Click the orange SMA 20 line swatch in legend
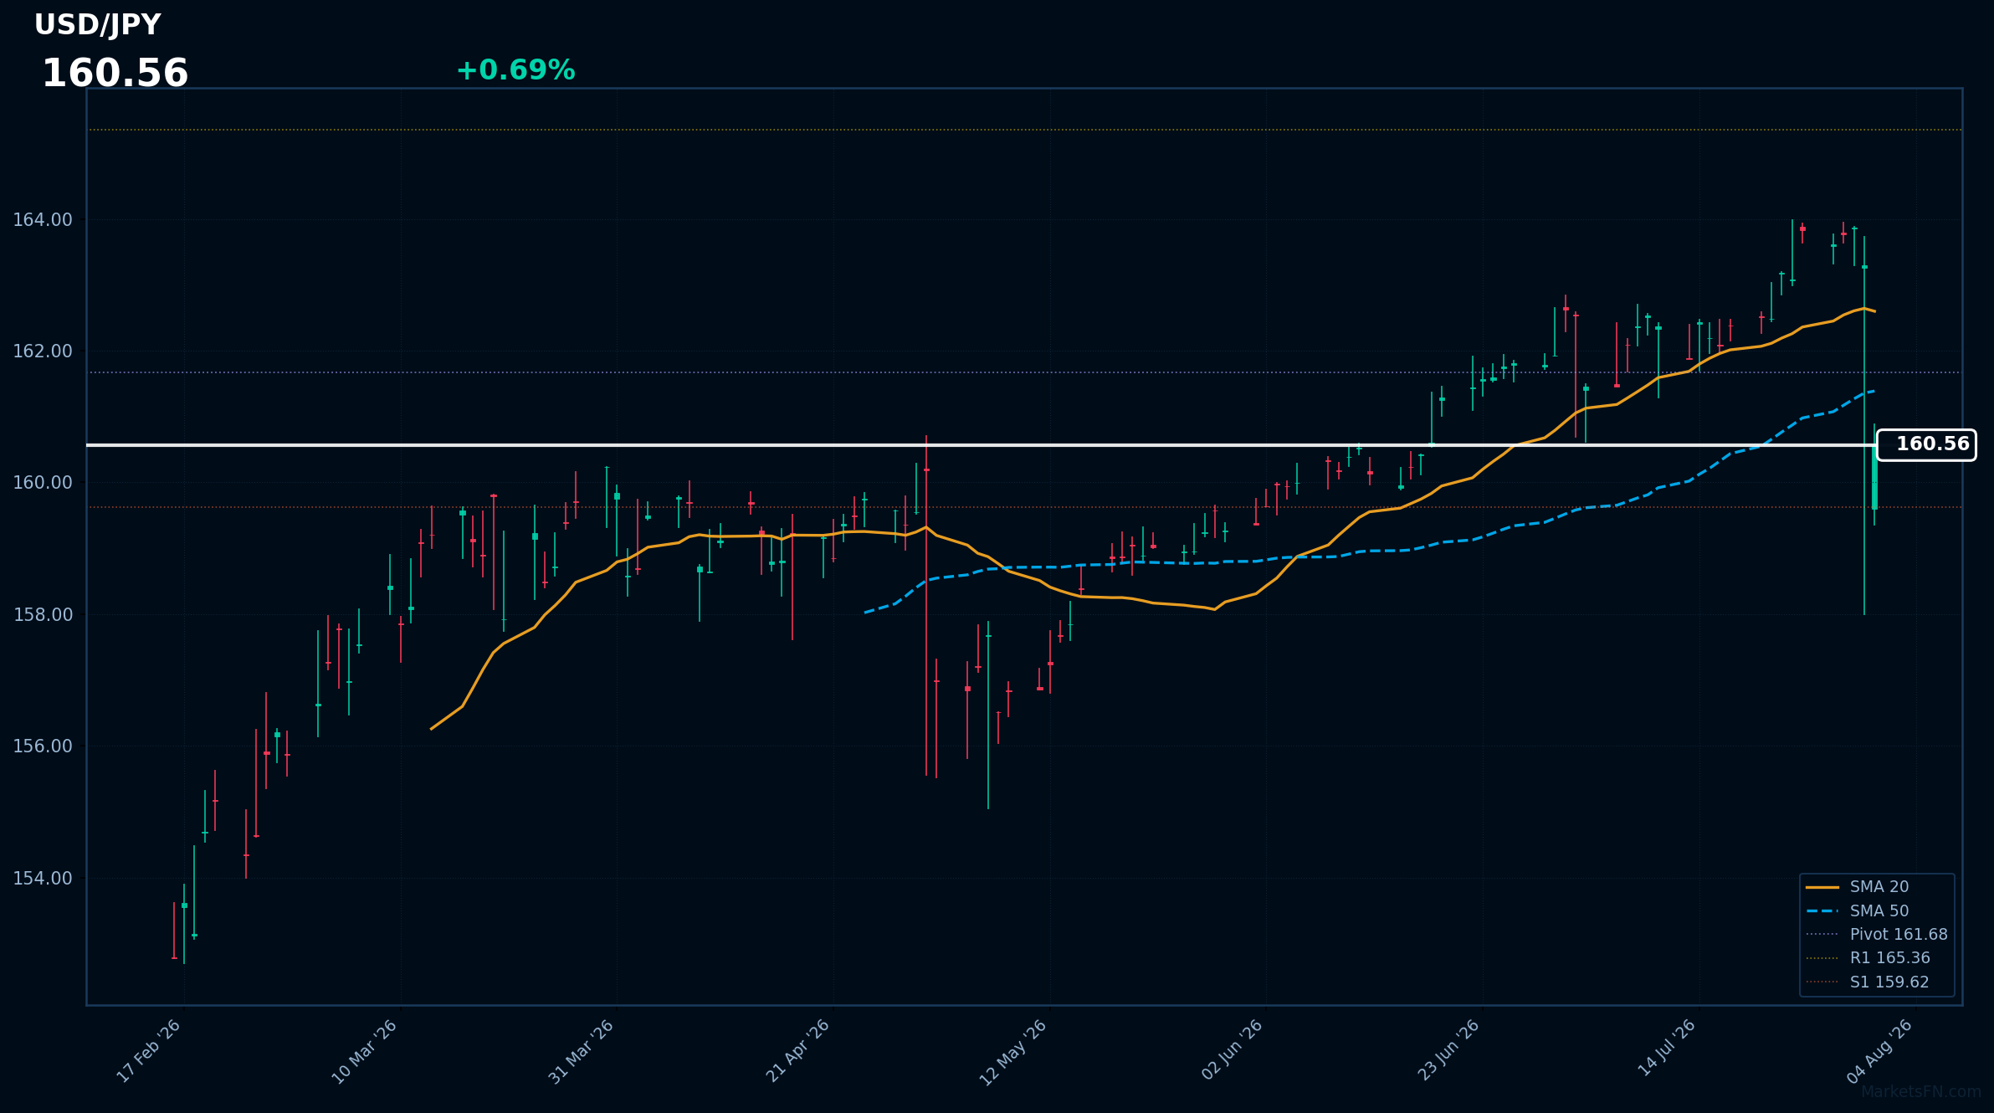This screenshot has height=1113, width=1994. (x=1822, y=887)
